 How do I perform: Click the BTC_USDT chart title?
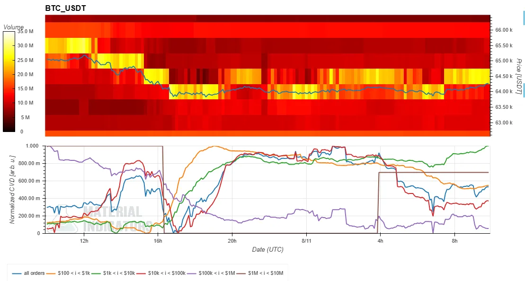66,9
